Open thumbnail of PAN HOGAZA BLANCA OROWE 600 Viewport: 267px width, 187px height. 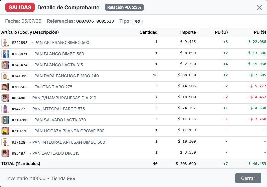[5, 131]
